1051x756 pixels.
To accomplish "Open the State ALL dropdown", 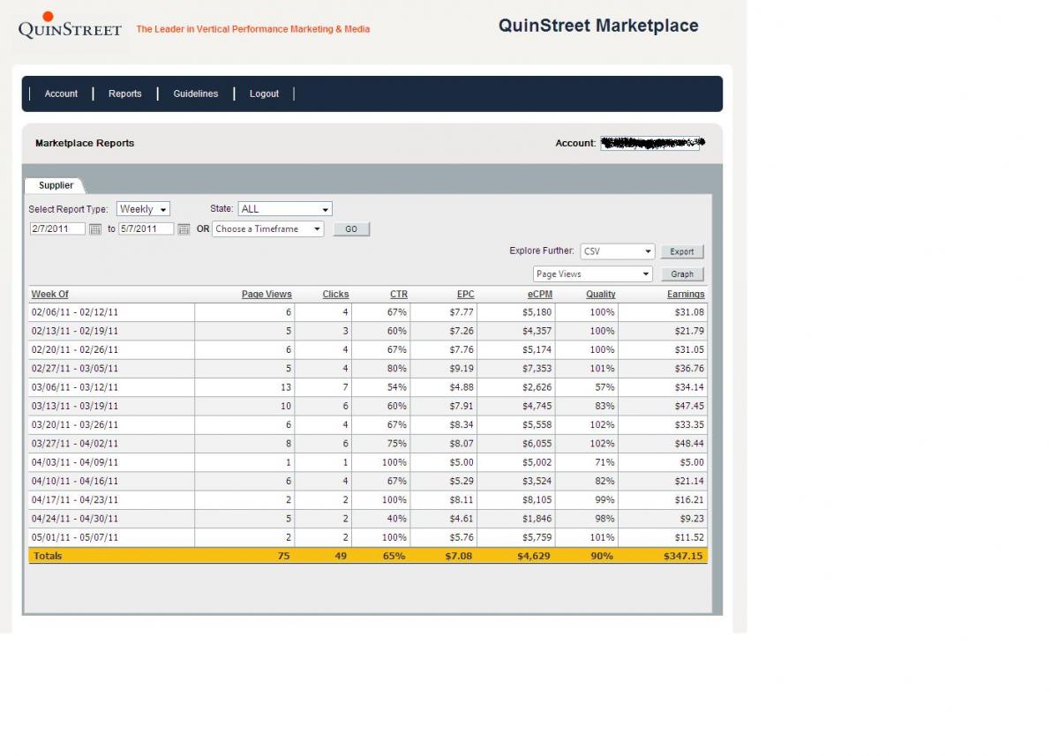I will point(284,209).
